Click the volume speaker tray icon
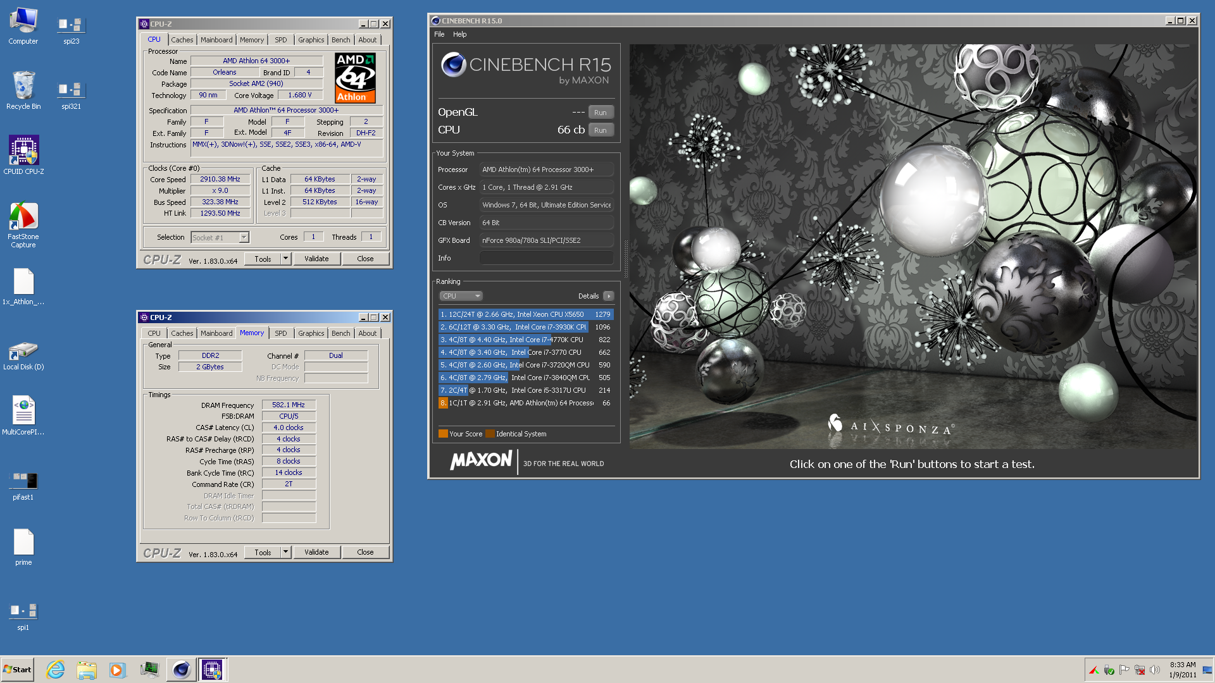 pyautogui.click(x=1155, y=670)
